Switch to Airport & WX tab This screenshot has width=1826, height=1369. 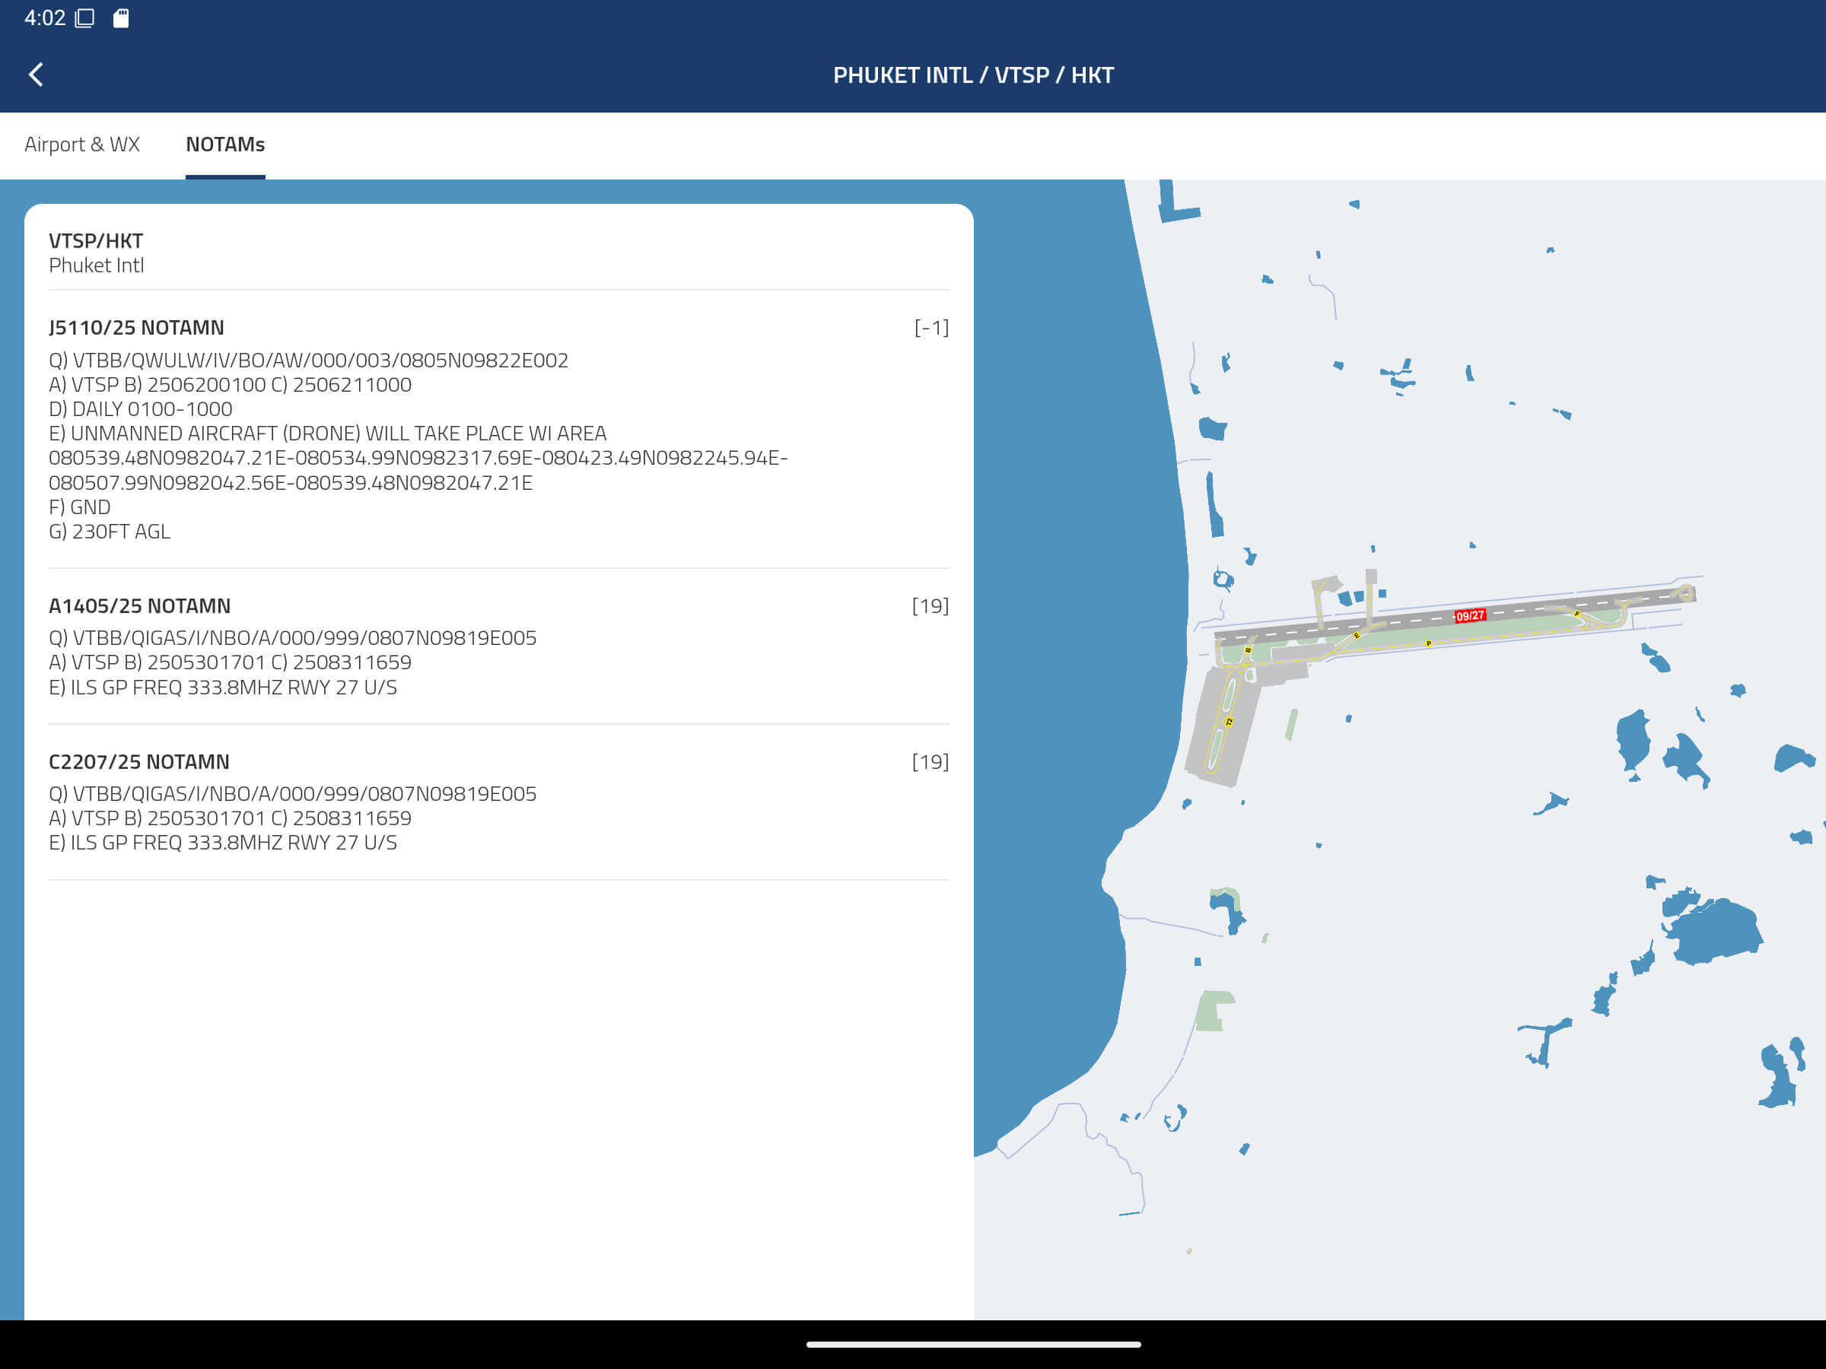(81, 145)
